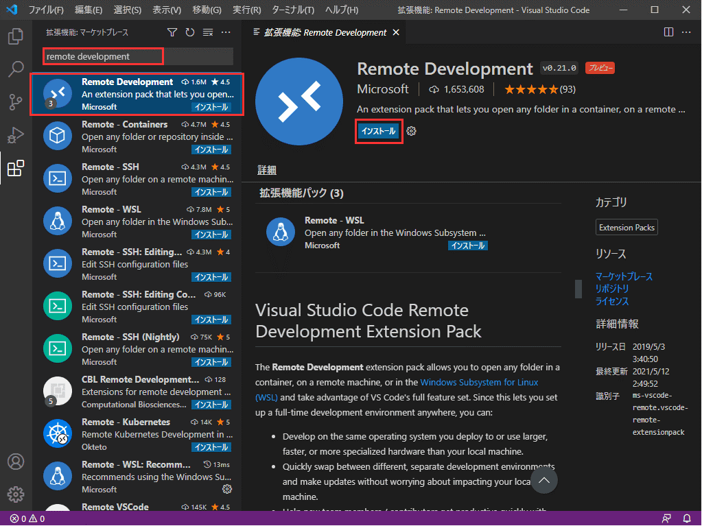Open the 表示(V) menu
The height and width of the screenshot is (526, 702).
point(167,10)
